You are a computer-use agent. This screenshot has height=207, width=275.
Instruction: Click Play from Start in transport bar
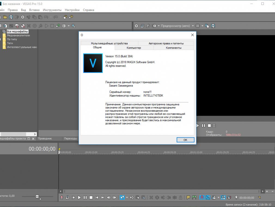pyautogui.click(x=73, y=197)
